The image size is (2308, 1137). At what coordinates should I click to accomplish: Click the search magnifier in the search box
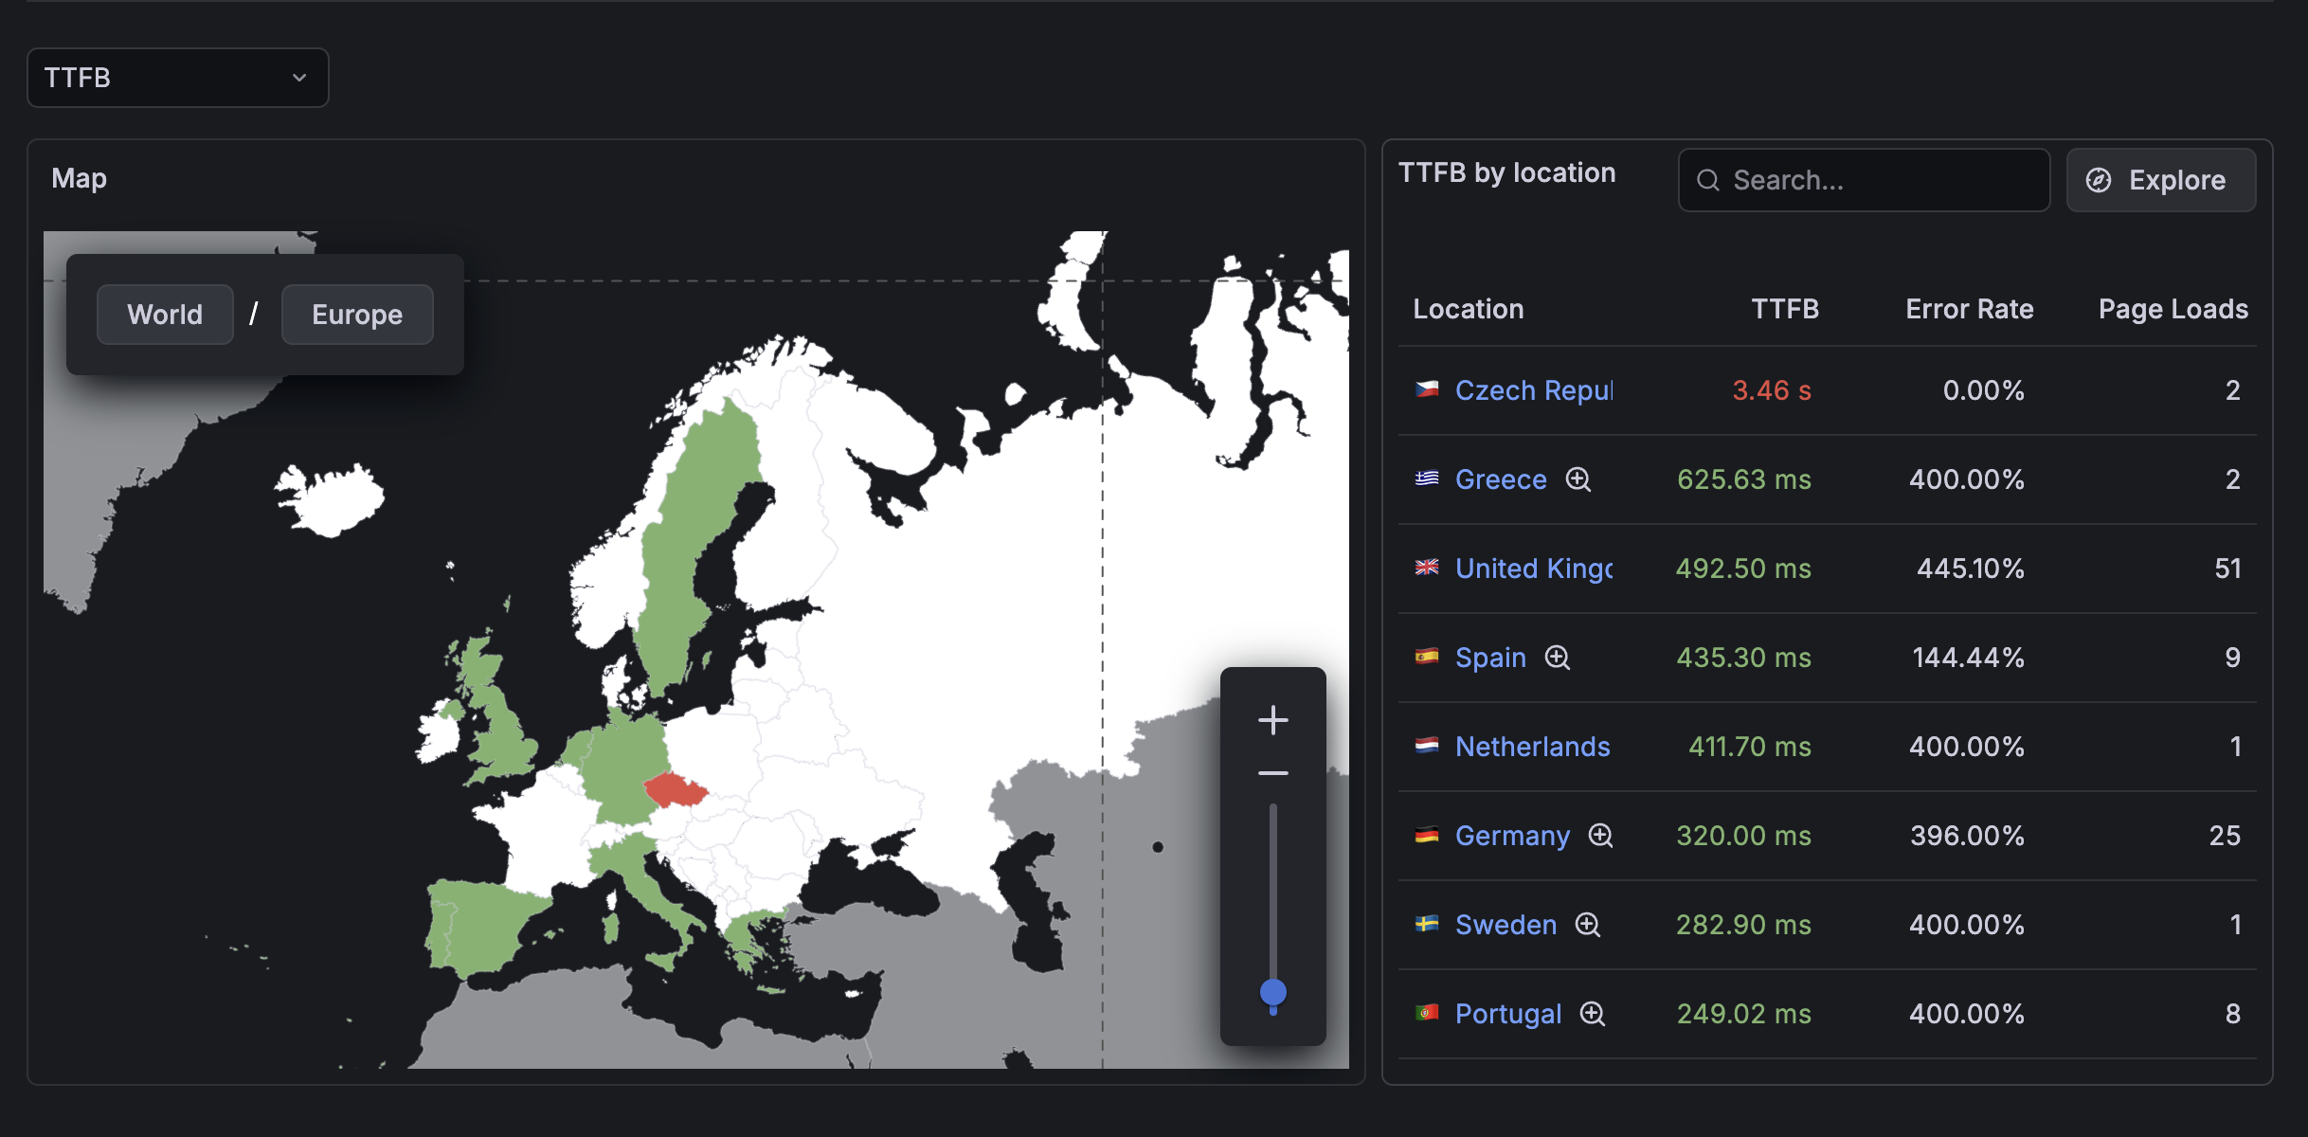(1708, 180)
